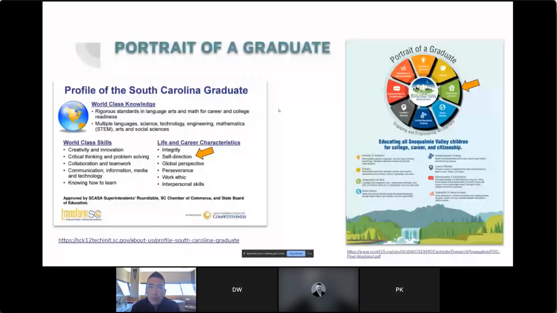
Task: Click Hide on the screen sharing bar
Action: (x=309, y=253)
